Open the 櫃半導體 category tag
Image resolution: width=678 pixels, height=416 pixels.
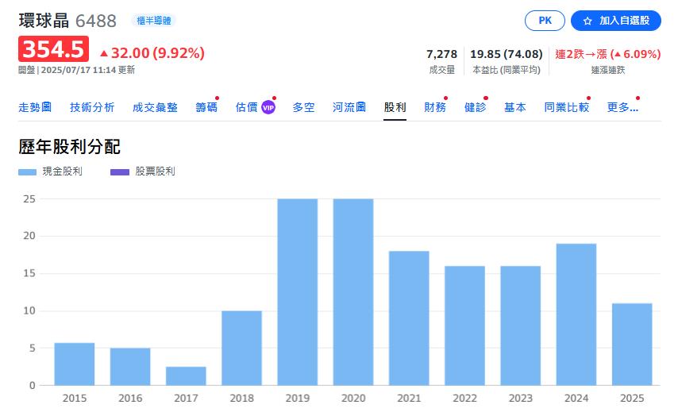tap(153, 21)
